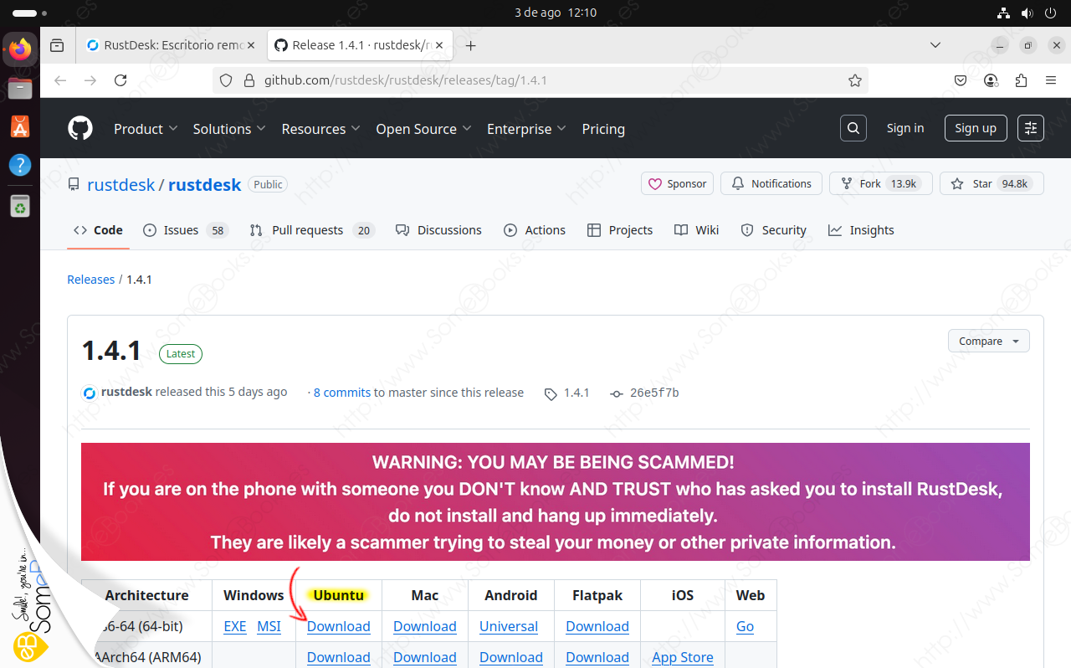
Task: Open the Web Go link
Action: click(x=746, y=626)
